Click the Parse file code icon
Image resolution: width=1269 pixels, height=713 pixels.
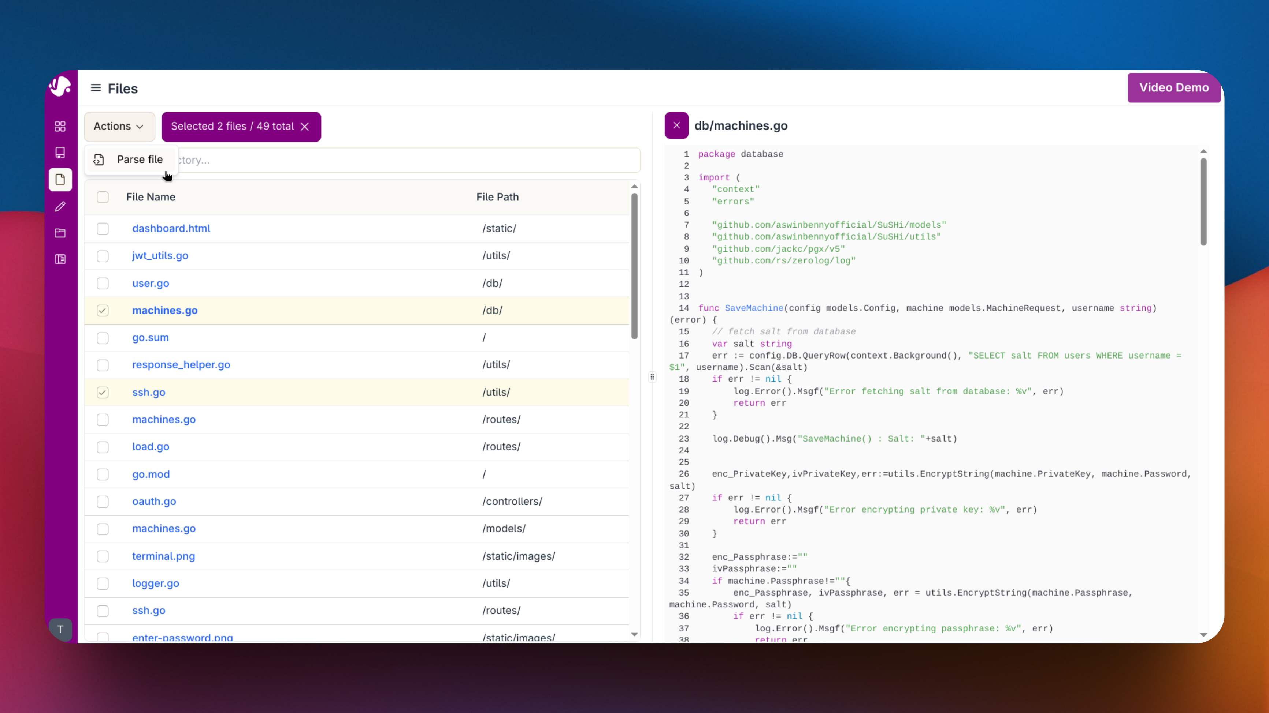(99, 160)
